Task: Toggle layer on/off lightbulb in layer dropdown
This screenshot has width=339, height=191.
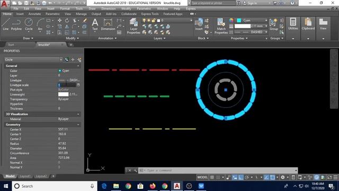Action: pos(144,20)
